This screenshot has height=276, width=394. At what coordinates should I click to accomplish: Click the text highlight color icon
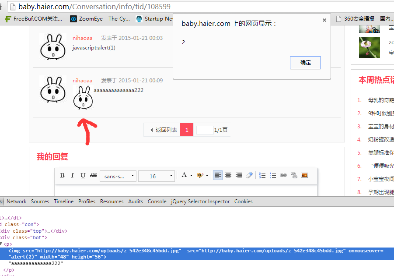pos(200,175)
